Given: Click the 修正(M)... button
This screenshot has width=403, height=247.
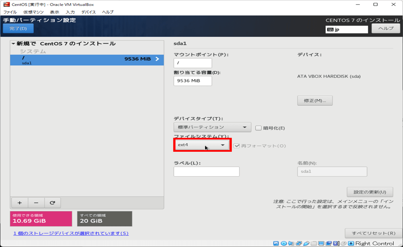Looking at the screenshot, I should pos(315,101).
